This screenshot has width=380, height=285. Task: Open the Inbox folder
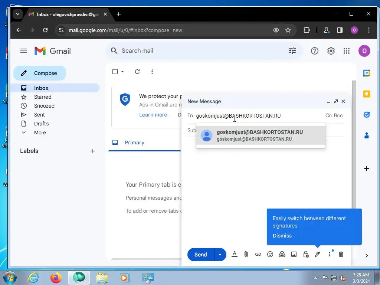pos(55,88)
